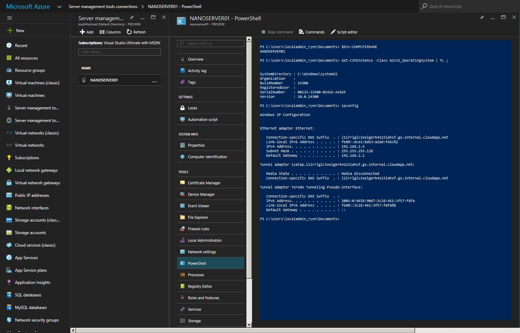Open Local Administrators tool
The height and width of the screenshot is (333, 520).
coord(211,240)
